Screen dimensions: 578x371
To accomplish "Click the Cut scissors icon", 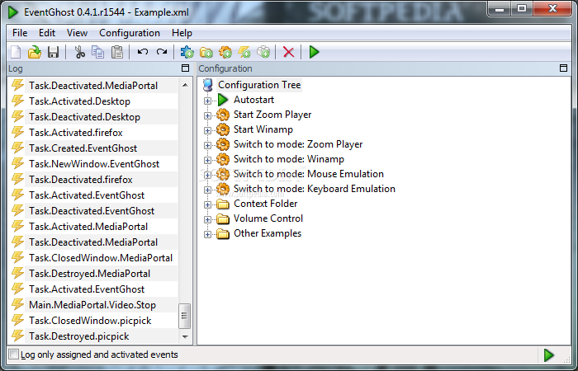I will [79, 52].
